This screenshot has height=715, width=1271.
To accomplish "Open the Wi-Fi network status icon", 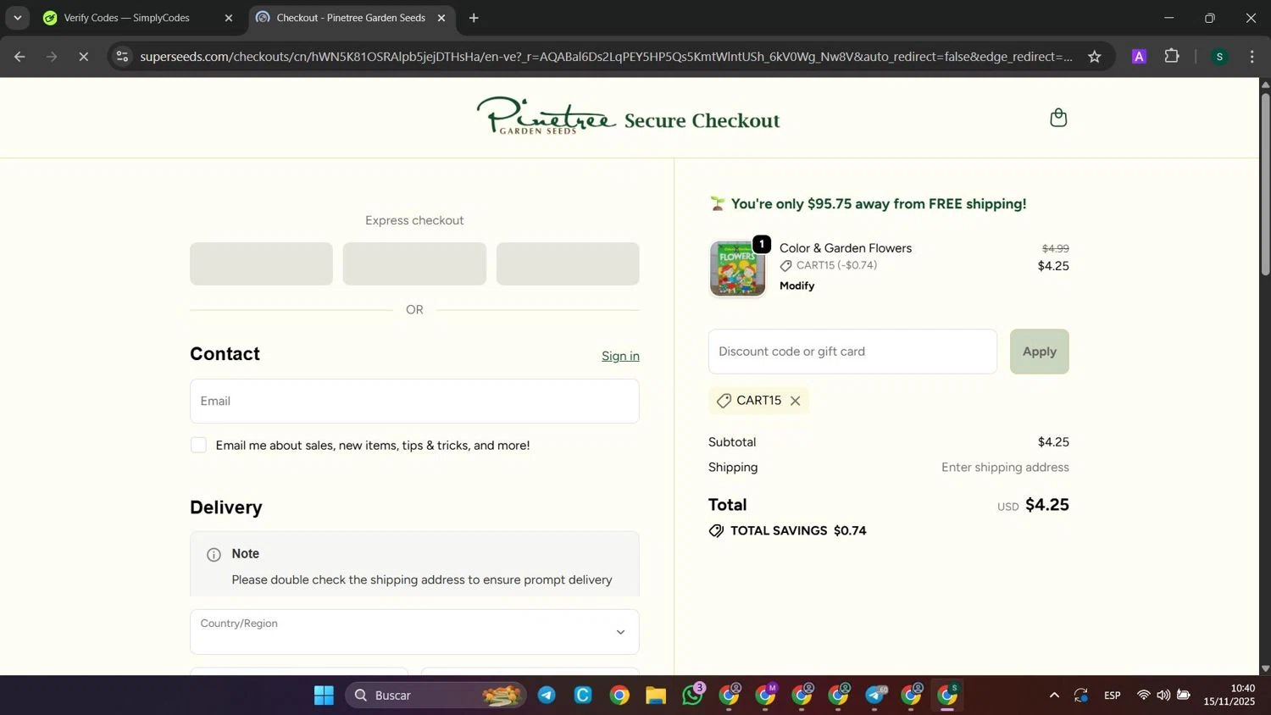I will coord(1143,696).
